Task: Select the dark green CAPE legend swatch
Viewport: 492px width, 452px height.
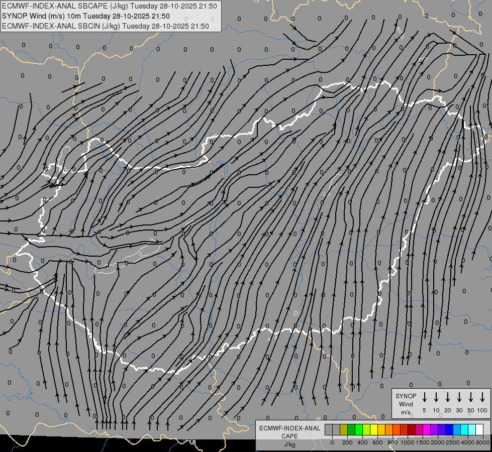Action: [351, 429]
